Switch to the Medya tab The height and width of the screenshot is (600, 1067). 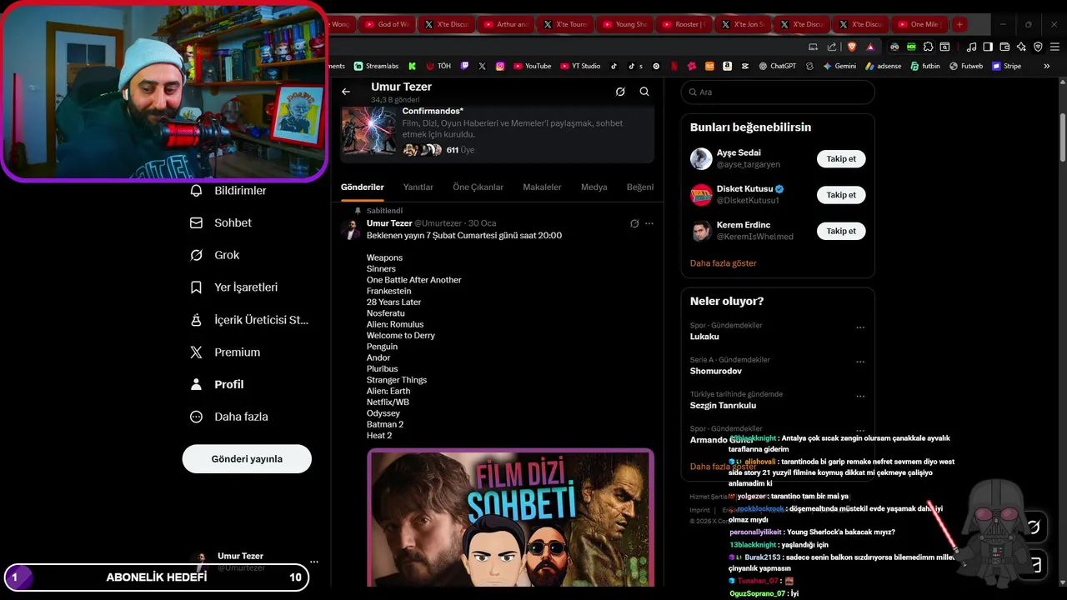594,187
